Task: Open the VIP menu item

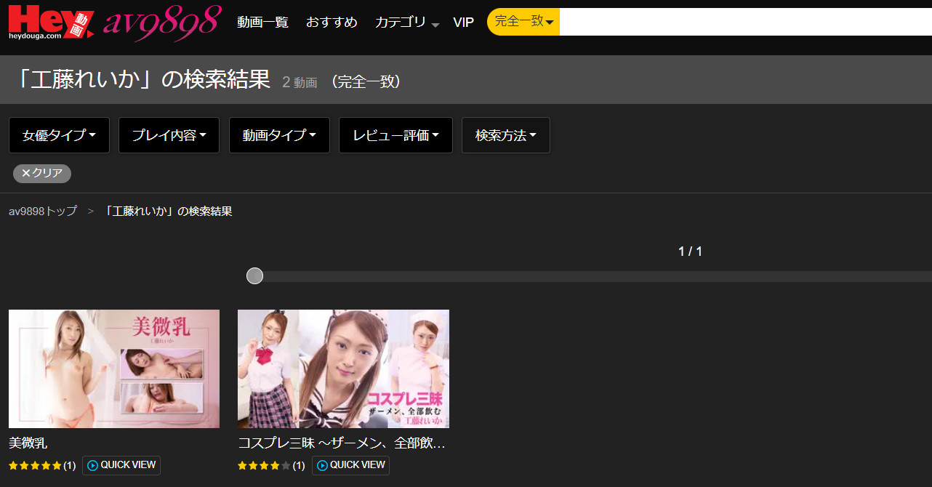Action: (x=463, y=22)
